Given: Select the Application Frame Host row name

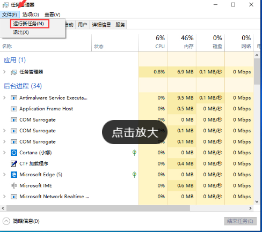Looking at the screenshot, I should click(x=46, y=109).
